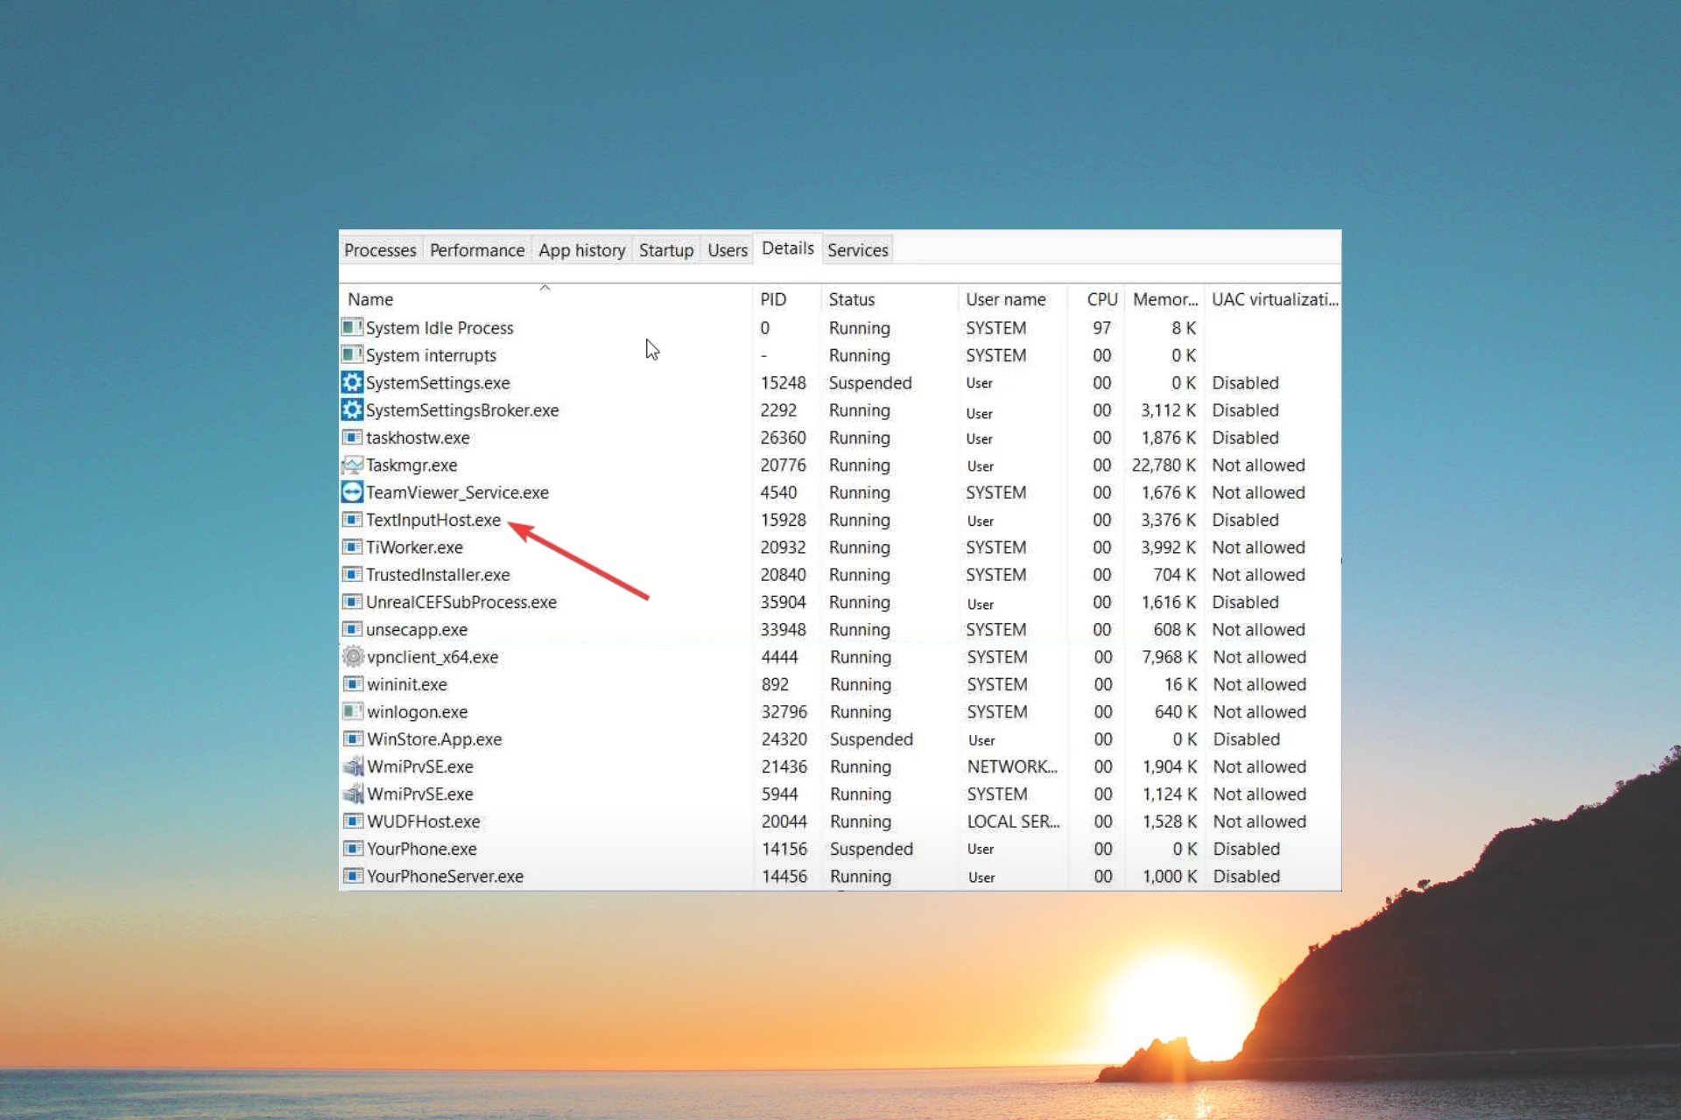Select the SystemSettings.exe process name
This screenshot has width=1681, height=1120.
[438, 383]
